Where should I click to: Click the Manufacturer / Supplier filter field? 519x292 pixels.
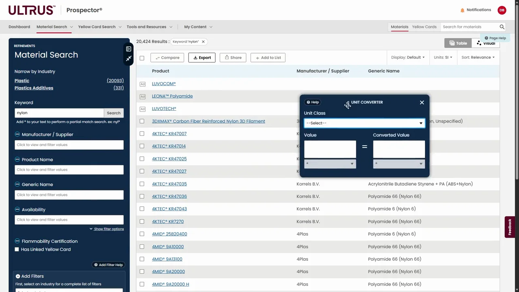click(x=69, y=145)
